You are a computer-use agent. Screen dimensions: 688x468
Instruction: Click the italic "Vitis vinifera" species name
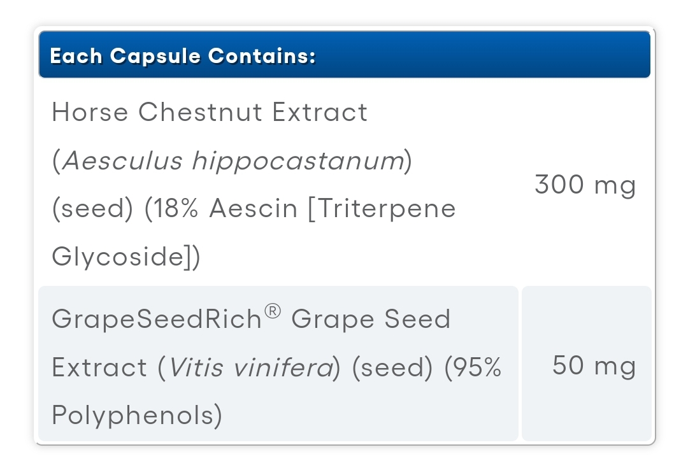click(x=252, y=367)
